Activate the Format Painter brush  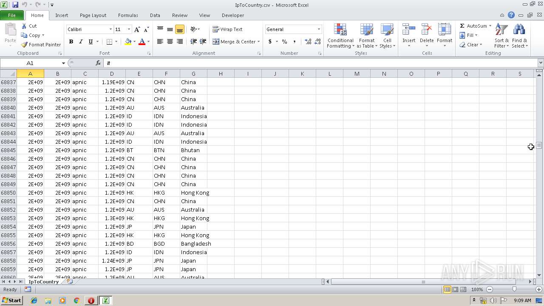(x=24, y=45)
